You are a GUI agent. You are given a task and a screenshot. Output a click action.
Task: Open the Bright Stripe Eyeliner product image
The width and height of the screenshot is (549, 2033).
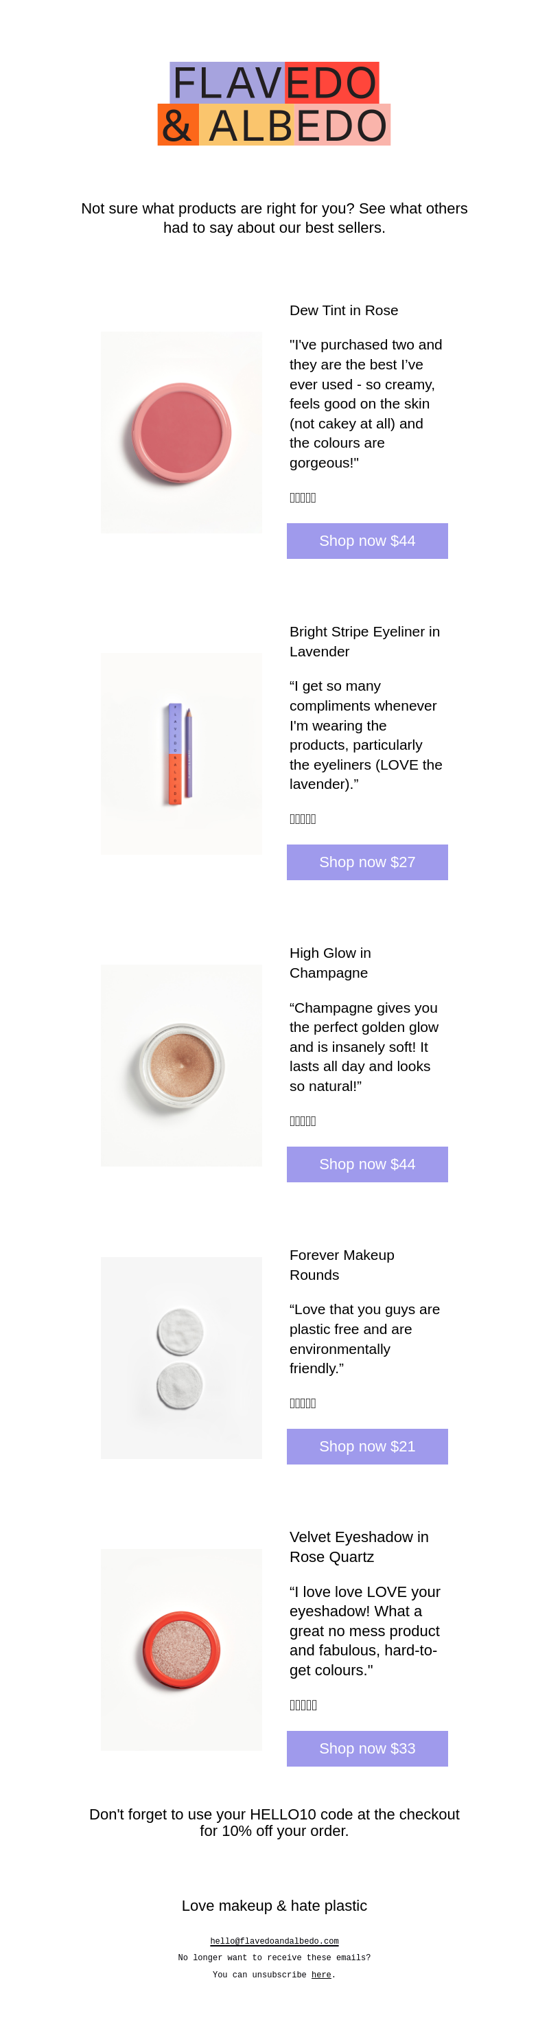tap(181, 754)
